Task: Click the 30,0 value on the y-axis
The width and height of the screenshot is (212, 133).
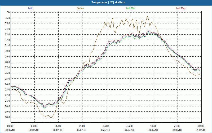Action: tap(8, 51)
